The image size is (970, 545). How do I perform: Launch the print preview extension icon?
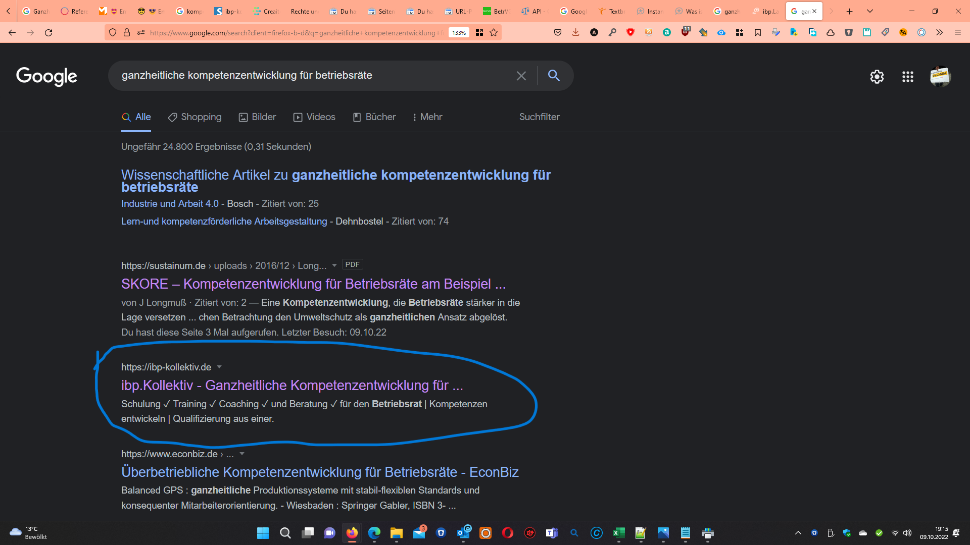tap(777, 32)
